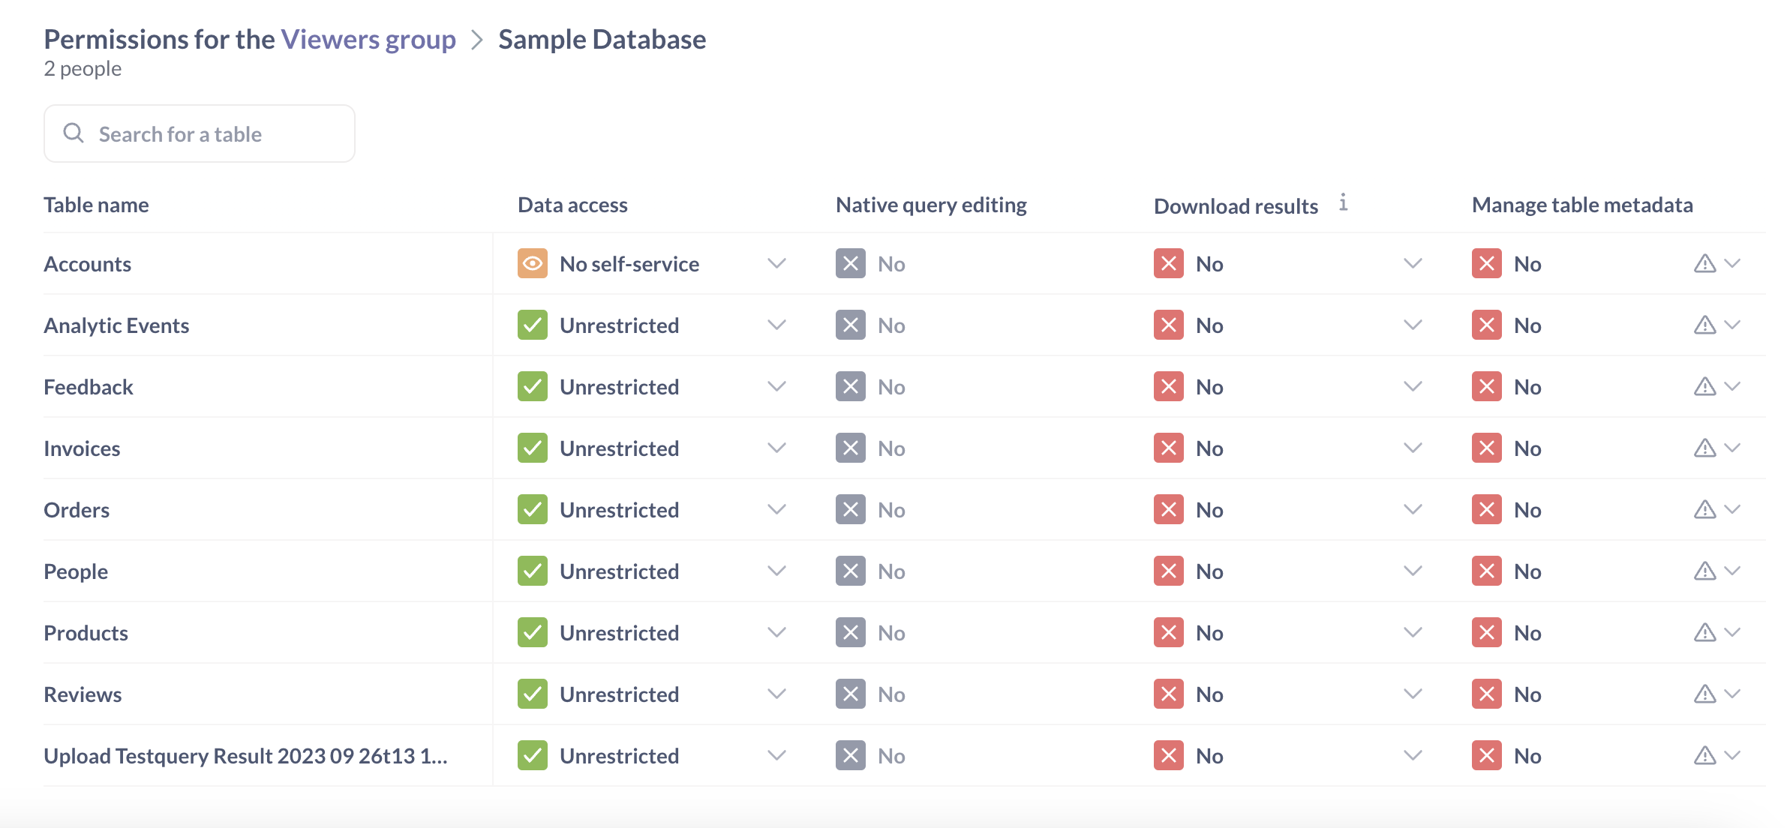Open the info tooltip icon next to Download results

[x=1344, y=202]
